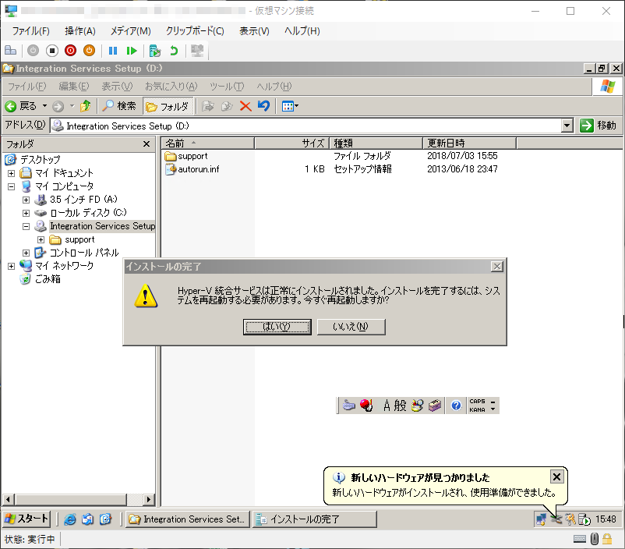Sort by サイズ column header
Viewport: 625px width, 549px height.
pyautogui.click(x=291, y=143)
